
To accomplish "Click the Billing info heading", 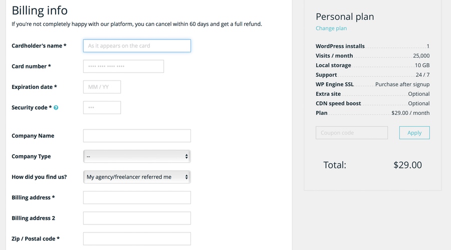I will (40, 10).
